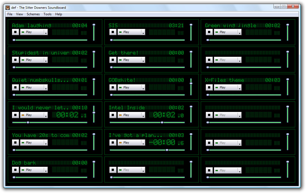This screenshot has width=306, height=193.
Task: Stop the I would never let clip
Action: click(x=15, y=115)
